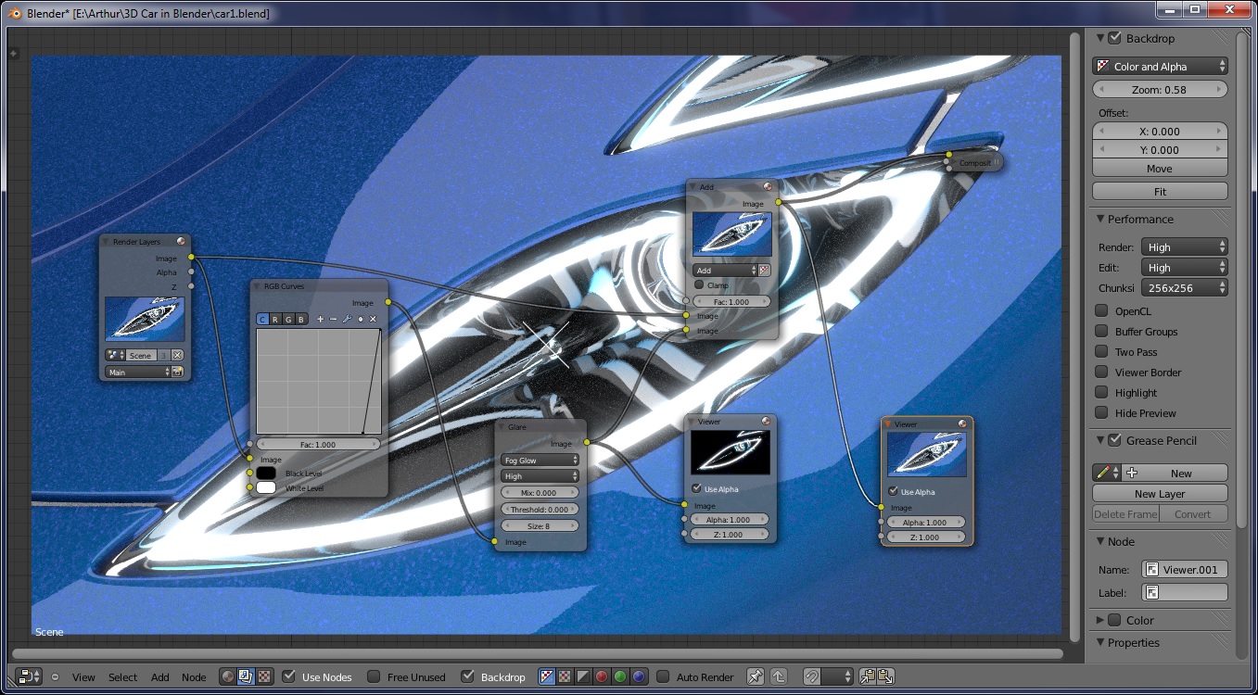Click the Black Level color swatch
This screenshot has height=695, width=1258.
point(266,474)
